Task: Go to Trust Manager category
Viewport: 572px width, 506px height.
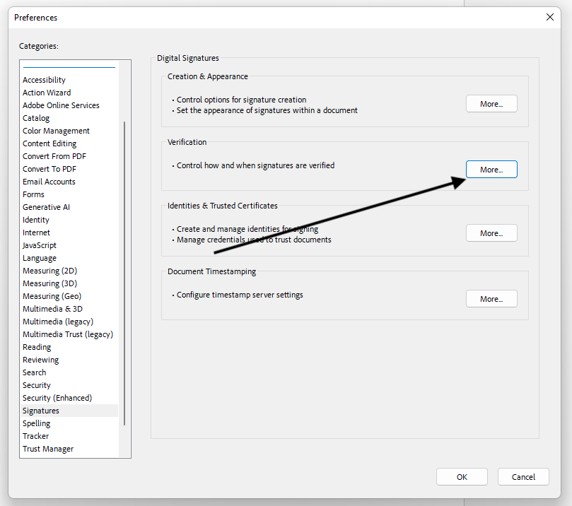Action: tap(48, 449)
